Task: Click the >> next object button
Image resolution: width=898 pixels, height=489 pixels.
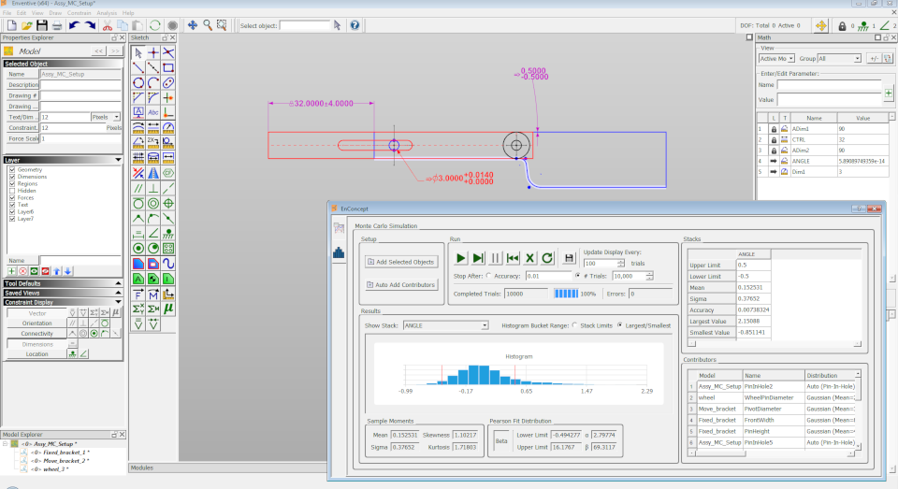Action: (x=115, y=51)
